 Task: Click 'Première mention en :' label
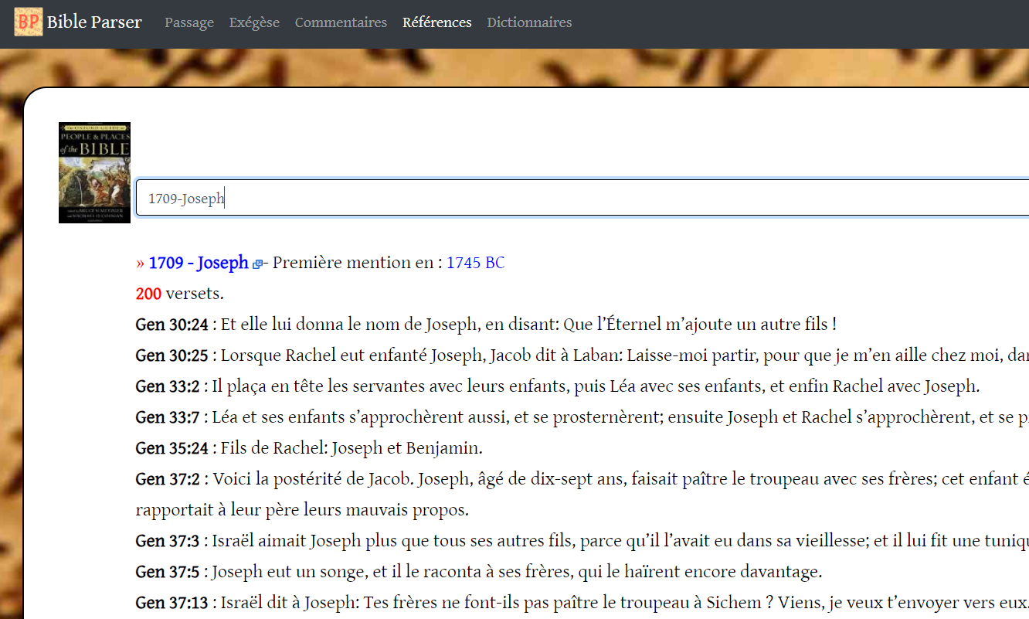tap(358, 263)
